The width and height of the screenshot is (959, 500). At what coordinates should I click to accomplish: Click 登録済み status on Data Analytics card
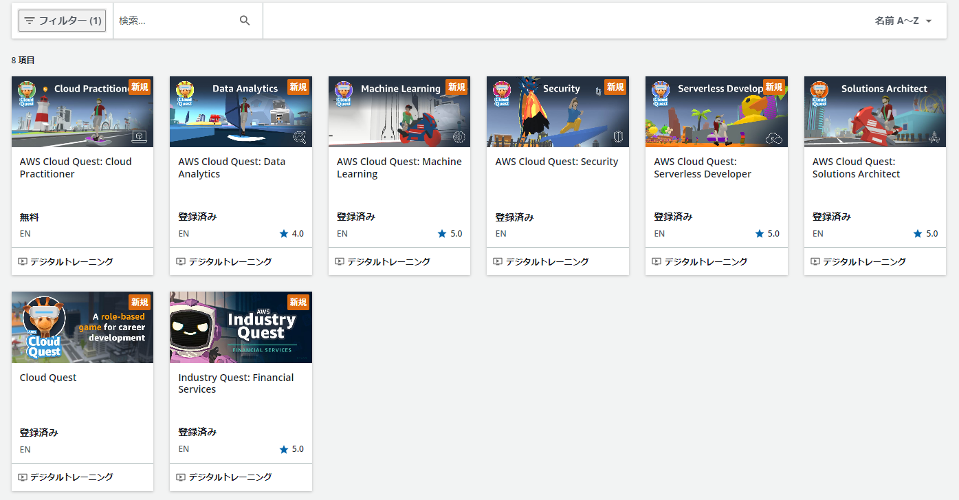tap(197, 217)
